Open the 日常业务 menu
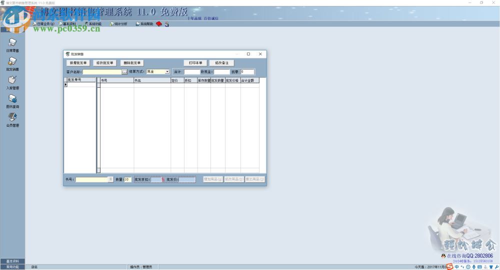The width and height of the screenshot is (500, 270). [x=43, y=24]
